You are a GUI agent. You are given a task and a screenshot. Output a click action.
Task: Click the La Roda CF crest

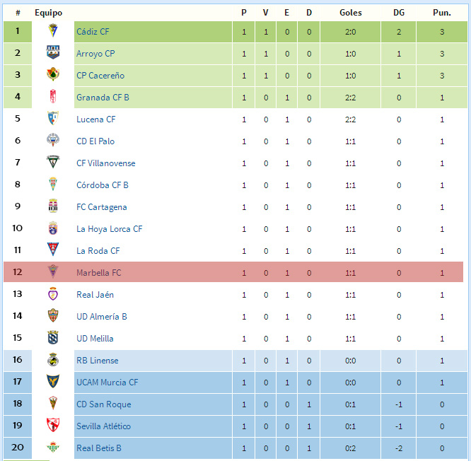(x=53, y=250)
